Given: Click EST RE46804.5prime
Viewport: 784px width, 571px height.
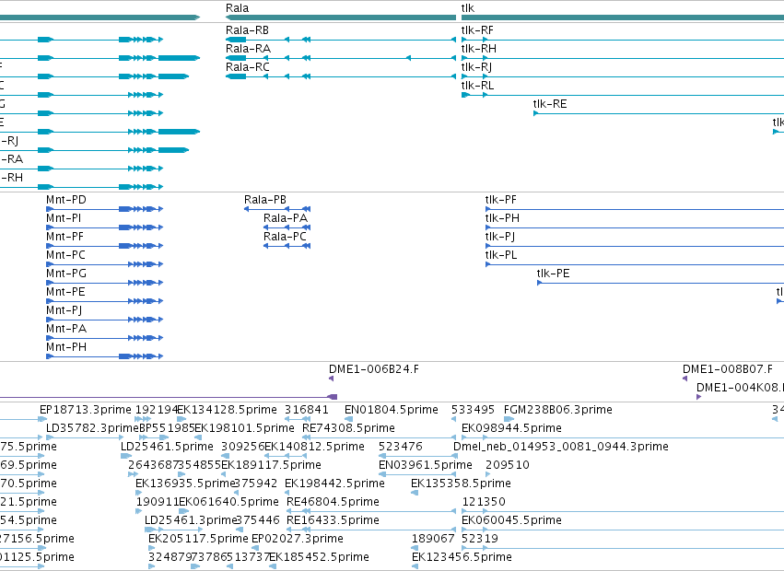Looking at the screenshot, I should tap(333, 503).
